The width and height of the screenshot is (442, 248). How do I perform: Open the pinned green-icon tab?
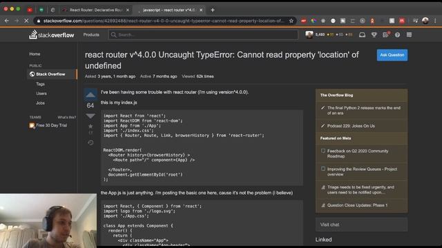41,10
